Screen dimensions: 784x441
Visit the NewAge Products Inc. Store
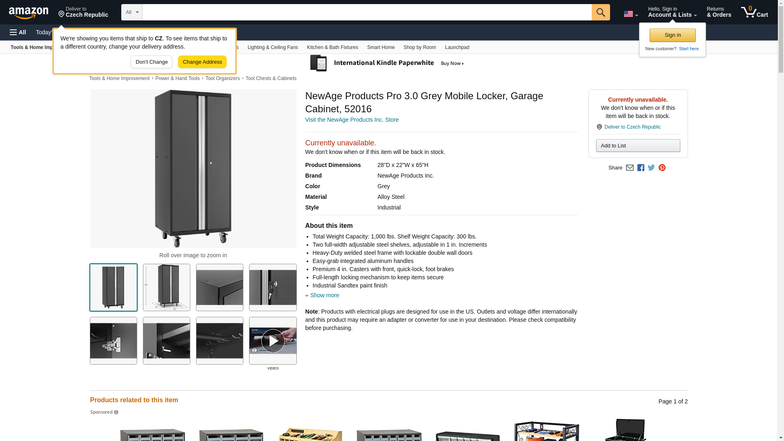point(352,120)
